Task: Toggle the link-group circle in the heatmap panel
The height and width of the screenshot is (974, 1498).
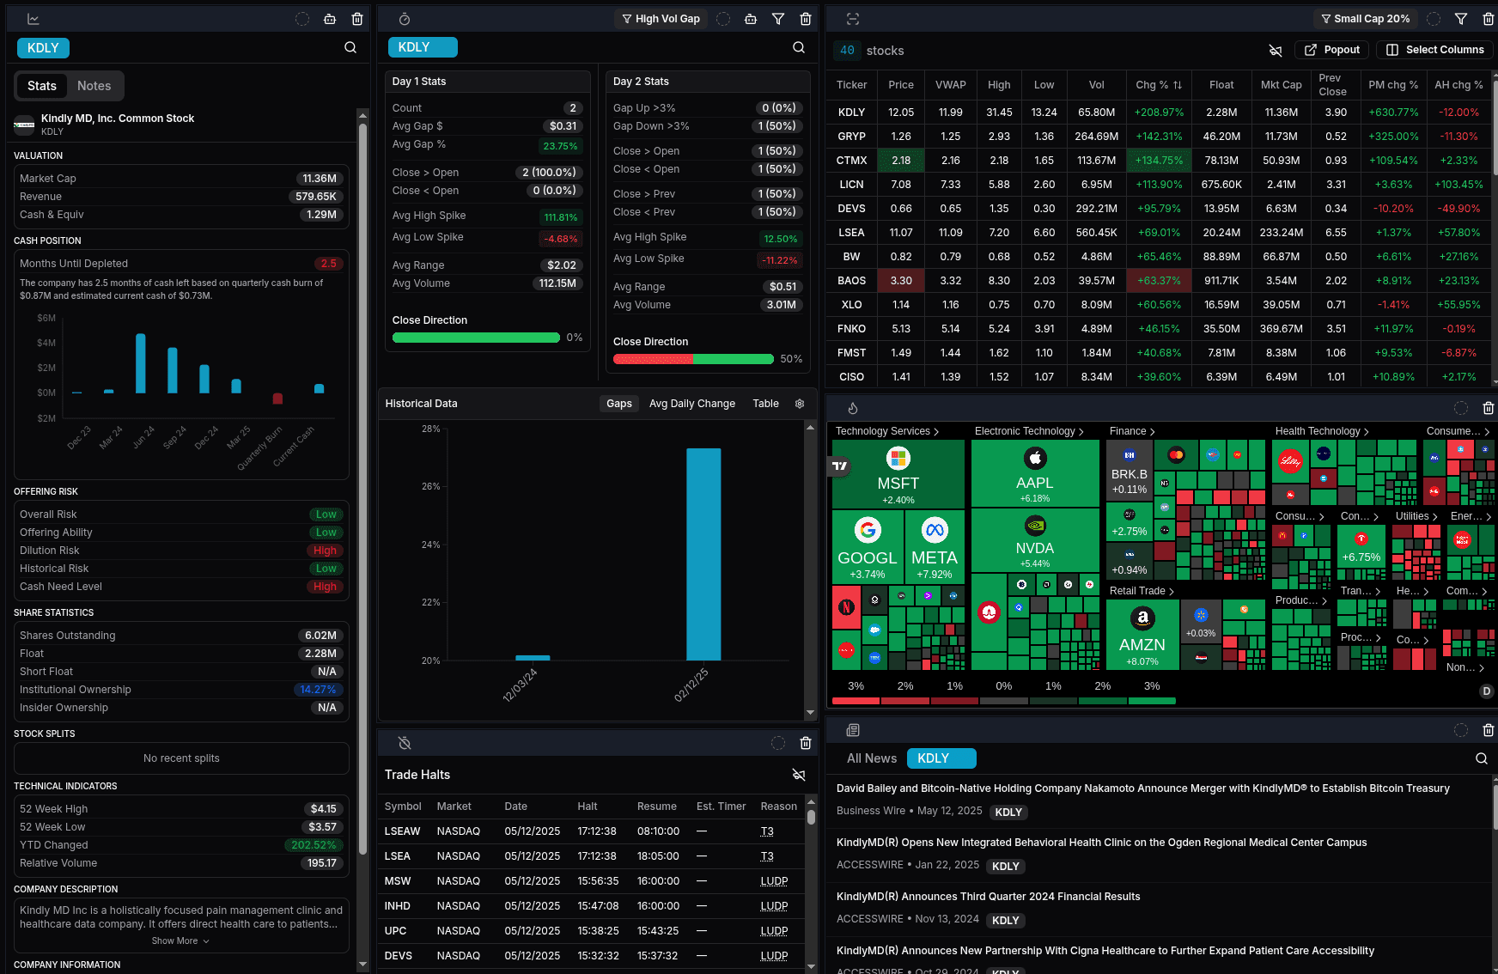Action: click(1461, 408)
